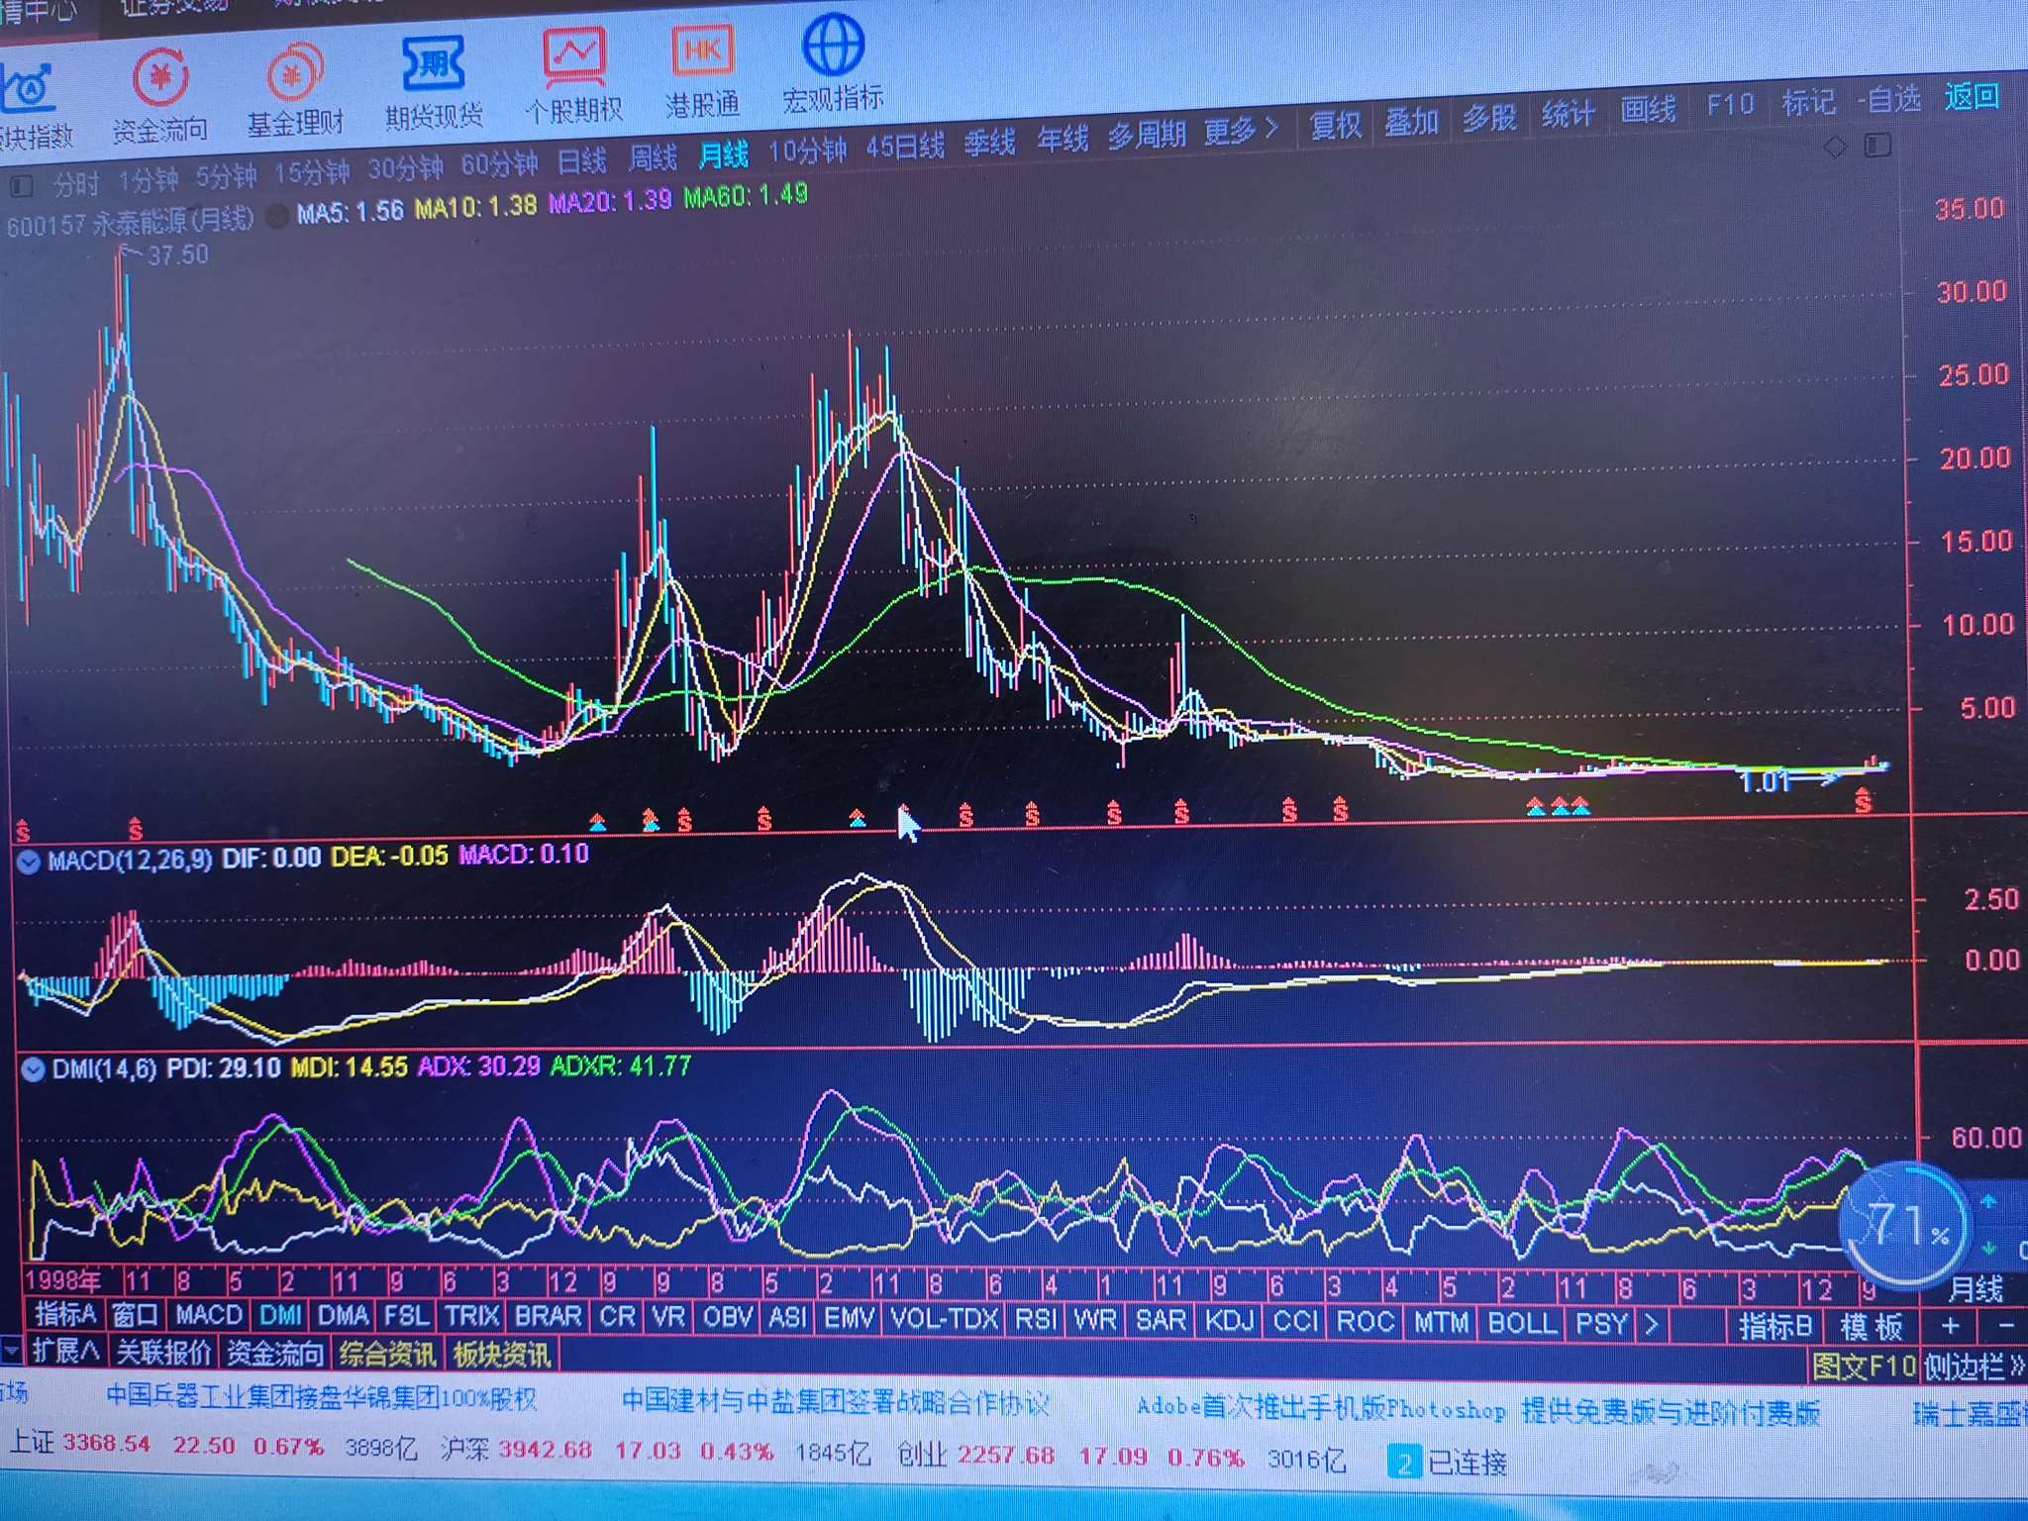Click the 港股通 HK icon
Viewport: 2028px width, 1521px height.
702,51
